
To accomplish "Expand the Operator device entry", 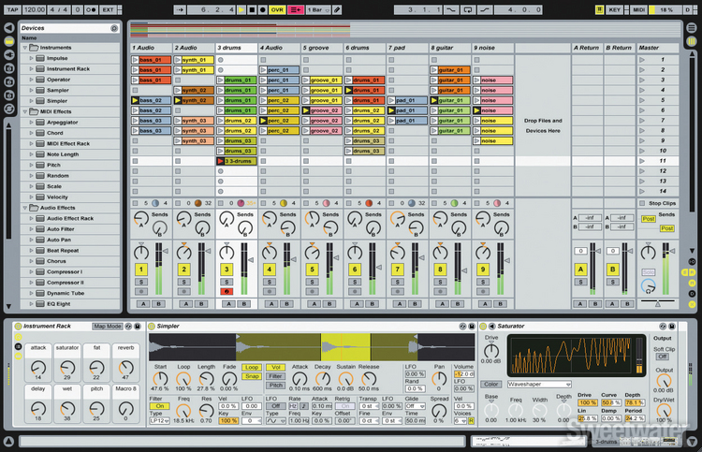I will click(x=31, y=80).
